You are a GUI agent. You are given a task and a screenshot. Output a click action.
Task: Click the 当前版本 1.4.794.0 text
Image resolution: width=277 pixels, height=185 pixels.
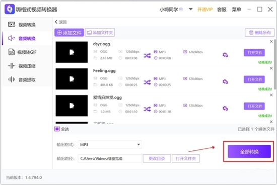24,177
